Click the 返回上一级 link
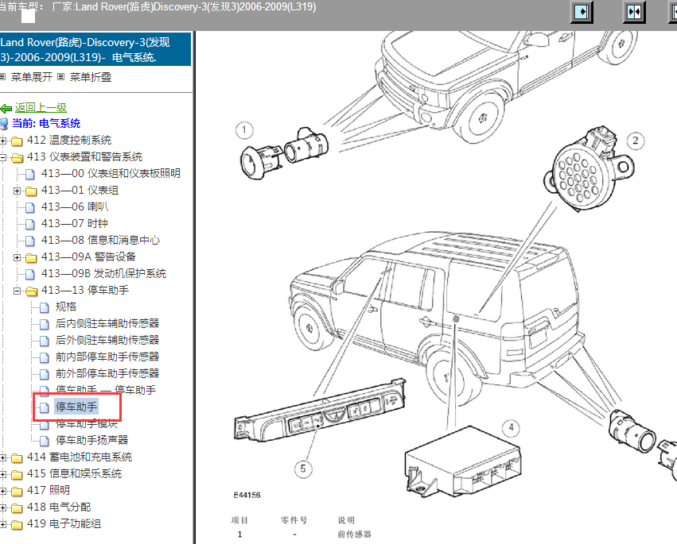677x544 pixels. (x=41, y=108)
